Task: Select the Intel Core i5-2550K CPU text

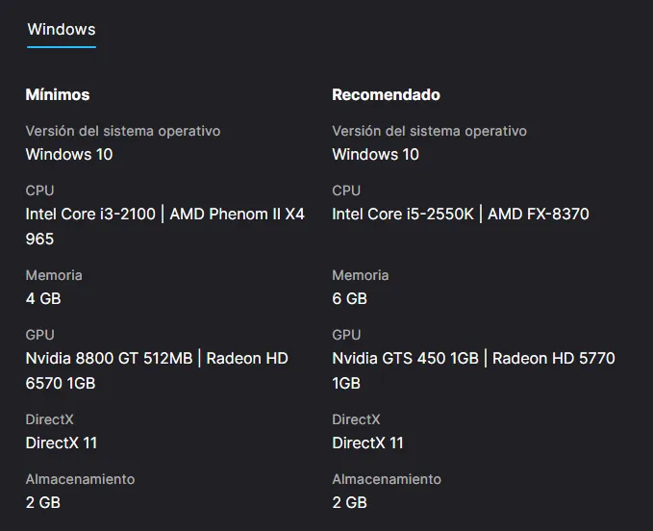Action: (x=403, y=214)
